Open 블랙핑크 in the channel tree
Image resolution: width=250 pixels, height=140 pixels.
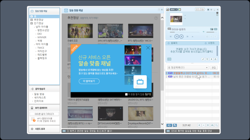tap(42, 58)
